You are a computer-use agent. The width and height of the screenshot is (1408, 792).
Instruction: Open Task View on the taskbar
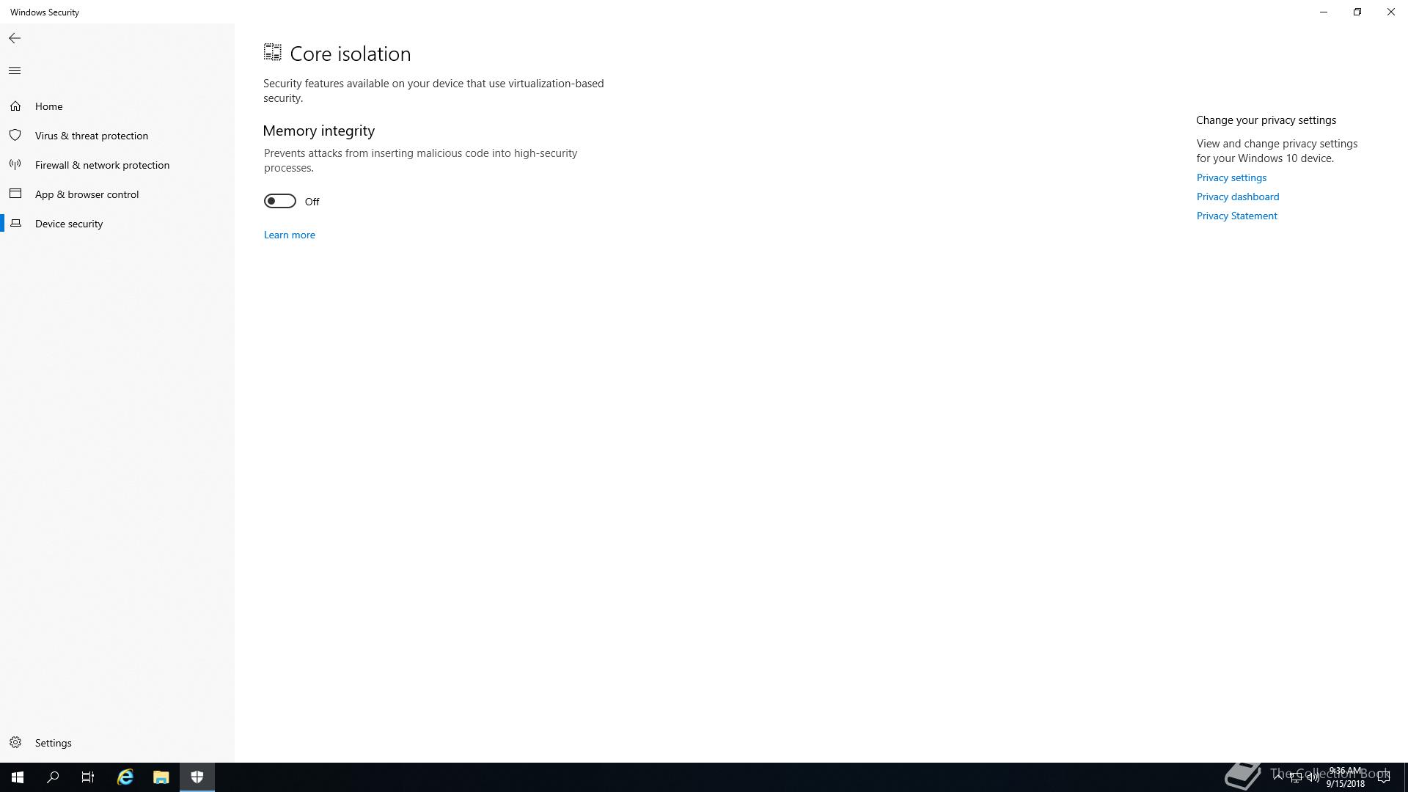pos(88,777)
